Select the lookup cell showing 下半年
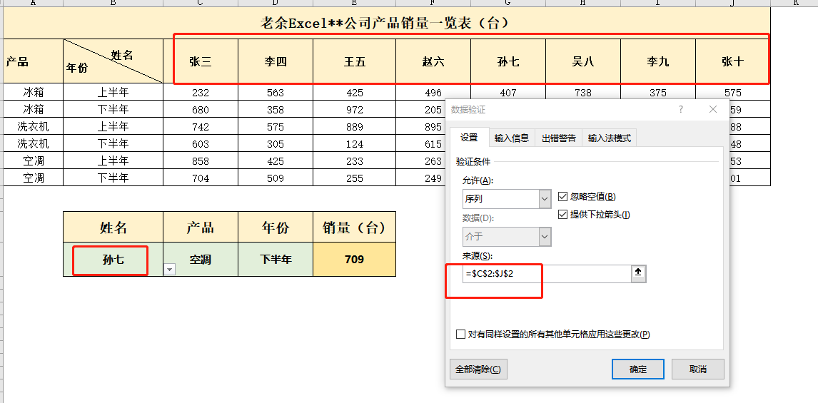The width and height of the screenshot is (818, 403). pos(276,259)
